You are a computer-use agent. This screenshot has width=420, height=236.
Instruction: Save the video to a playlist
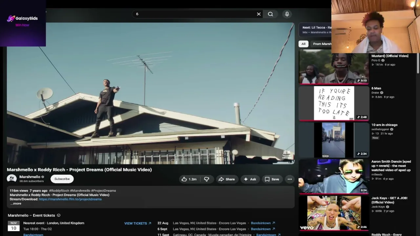[x=272, y=179]
